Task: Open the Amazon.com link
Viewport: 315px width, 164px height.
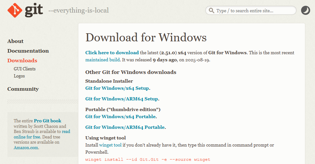Action: (26, 148)
